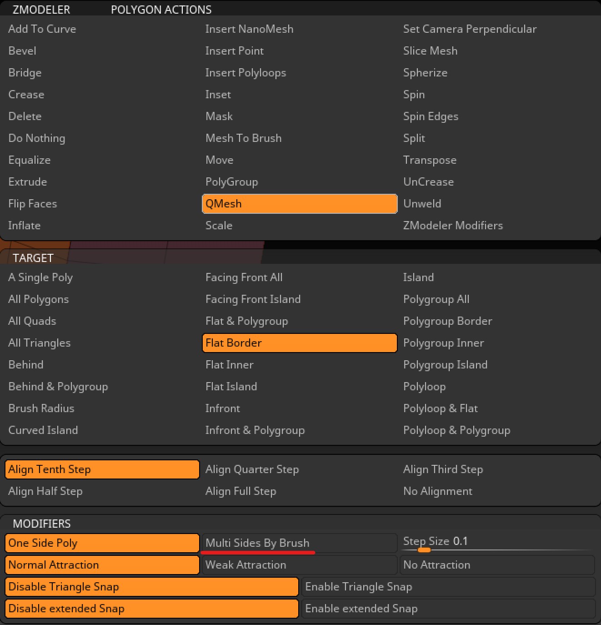Select the Bridge action
The width and height of the screenshot is (601, 625).
click(x=25, y=72)
